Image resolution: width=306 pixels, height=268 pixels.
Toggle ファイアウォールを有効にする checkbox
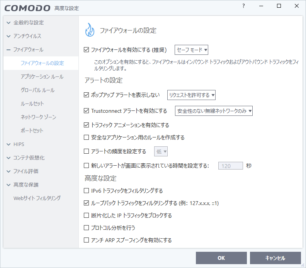pos(87,50)
